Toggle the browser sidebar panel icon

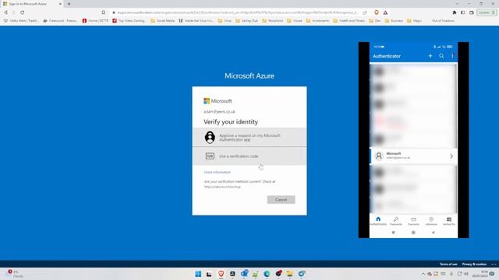[462, 12]
